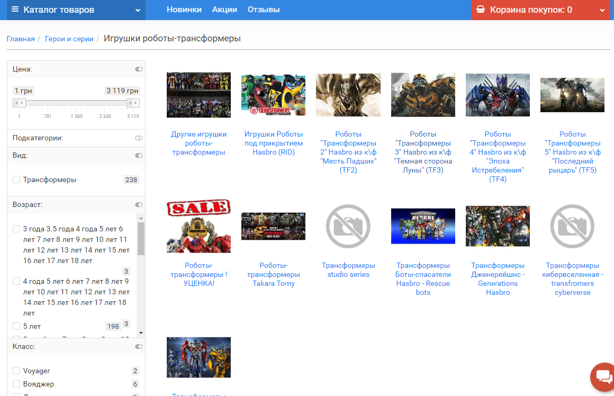This screenshot has width=614, height=396.
Task: Expand the Корзина покупок dropdown arrow
Action: pos(602,10)
